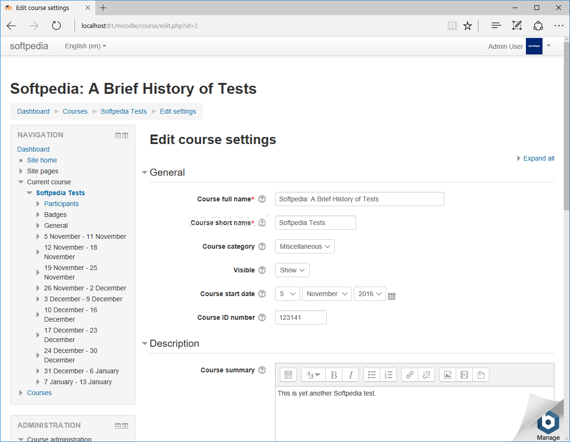Screen dimensions: 570x442
Task: Insert media file using the film icon
Action: point(464,375)
